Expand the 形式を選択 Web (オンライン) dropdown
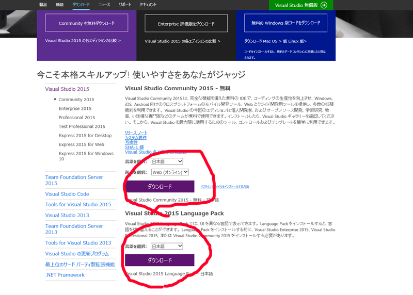The width and height of the screenshot is (413, 295). [170, 172]
